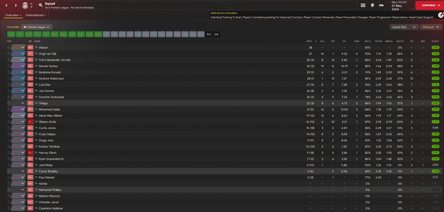Image resolution: width=444 pixels, height=212 pixels.
Task: Open the position dropdown for Nathaniel Phillips
Action: (x=23, y=190)
